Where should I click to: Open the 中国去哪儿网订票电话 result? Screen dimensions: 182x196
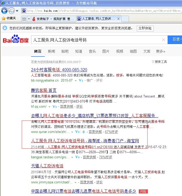click(x=84, y=191)
